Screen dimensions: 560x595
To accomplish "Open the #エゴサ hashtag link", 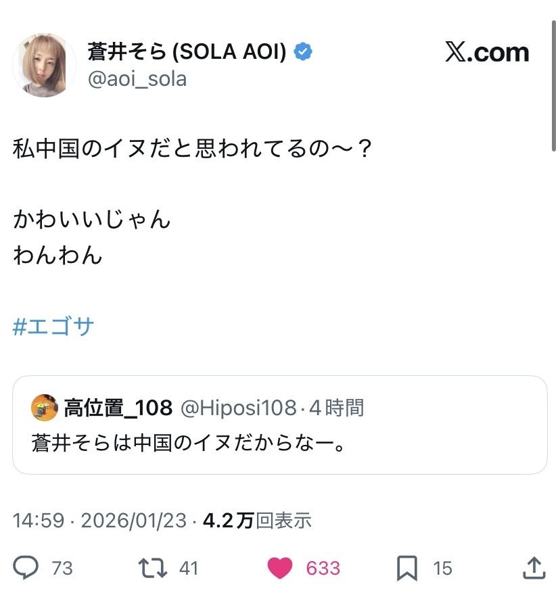I will pos(53,327).
